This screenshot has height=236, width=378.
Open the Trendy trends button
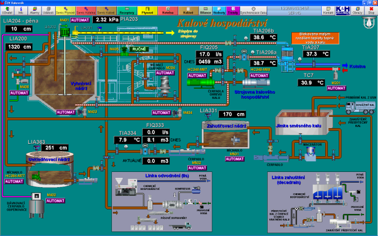[x=232, y=10]
